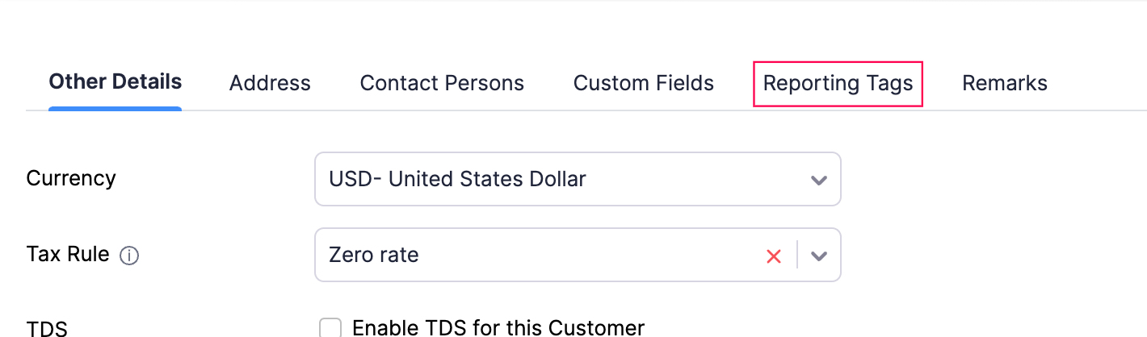This screenshot has height=337, width=1147.
Task: Open the highlighted Reporting Tags tab
Action: coord(838,83)
